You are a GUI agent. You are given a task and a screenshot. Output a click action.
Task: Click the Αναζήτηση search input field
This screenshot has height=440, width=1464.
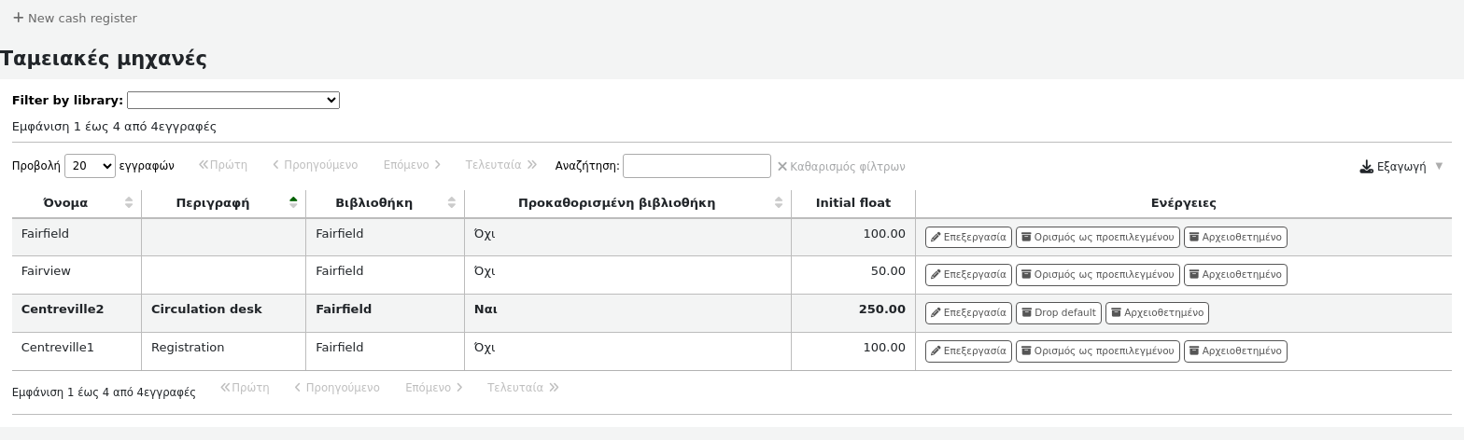tap(696, 166)
